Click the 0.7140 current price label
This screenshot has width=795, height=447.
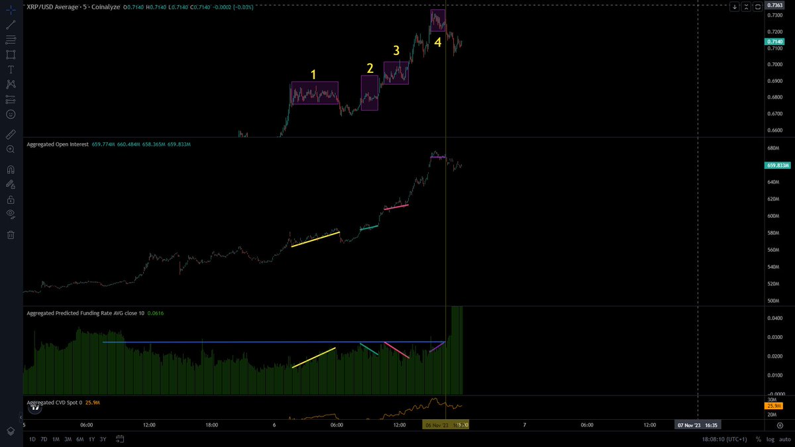(x=774, y=42)
